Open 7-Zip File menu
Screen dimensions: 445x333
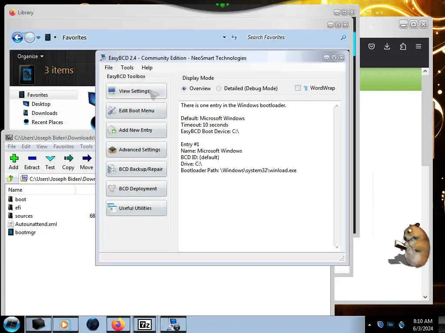12,147
